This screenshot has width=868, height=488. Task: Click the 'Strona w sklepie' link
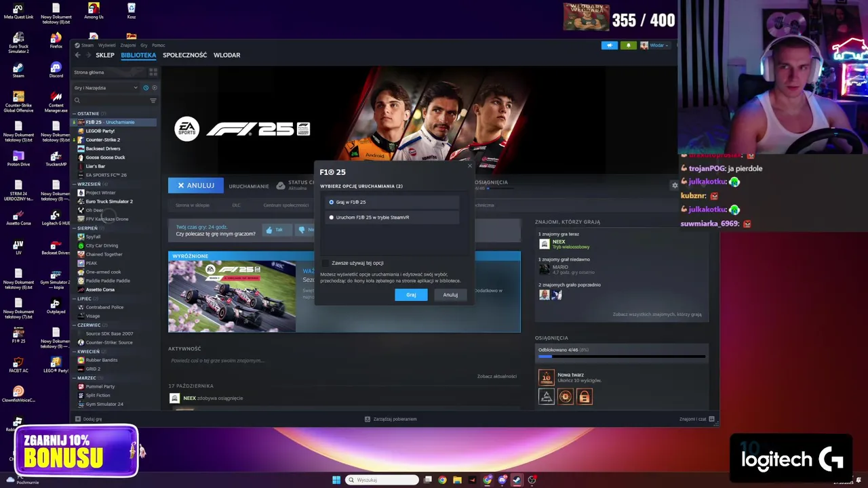pos(193,205)
